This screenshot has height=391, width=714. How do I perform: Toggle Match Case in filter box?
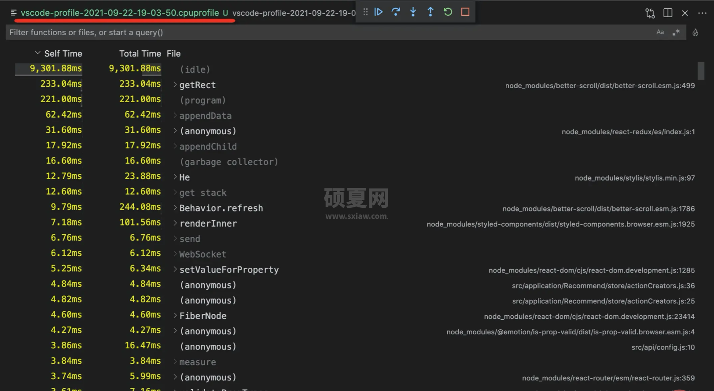coord(660,32)
